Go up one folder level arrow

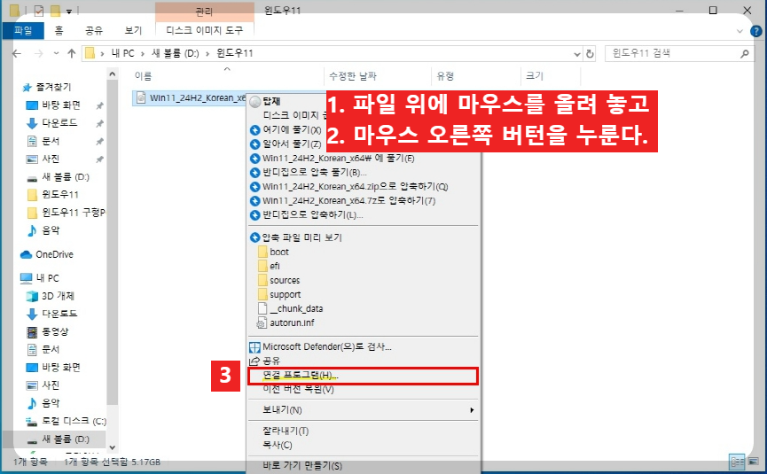(72, 53)
